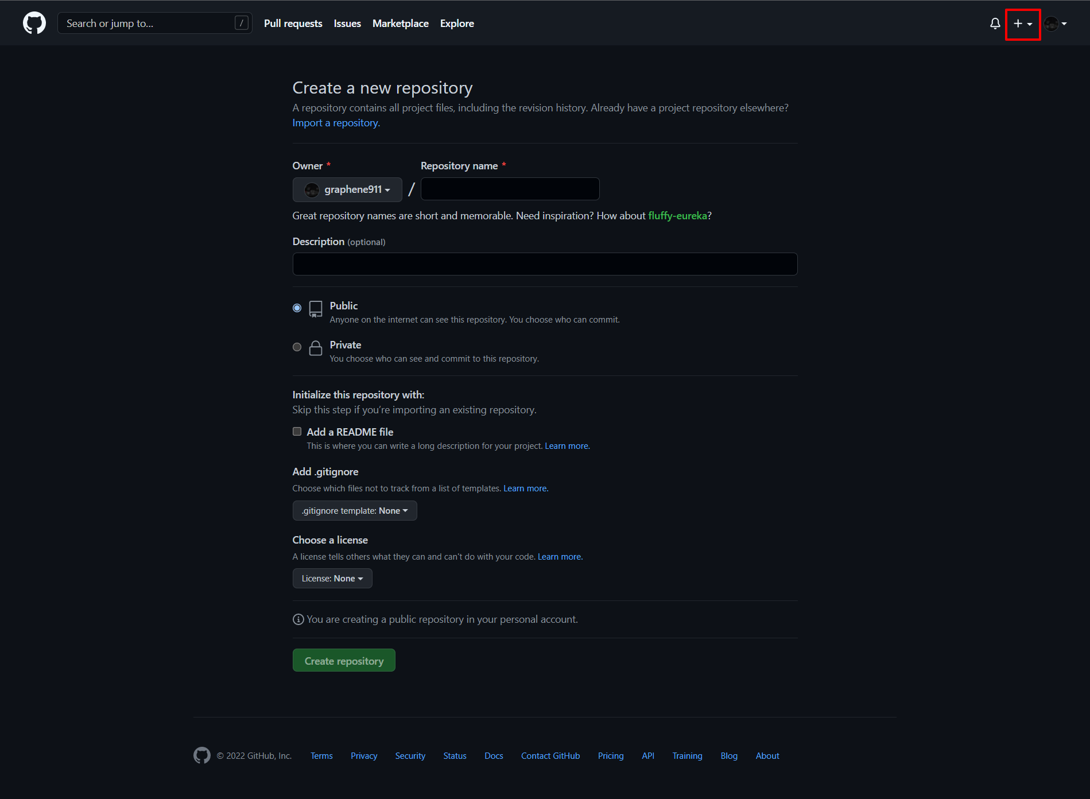The image size is (1090, 799).
Task: Open the license Learn more link
Action: tap(560, 557)
